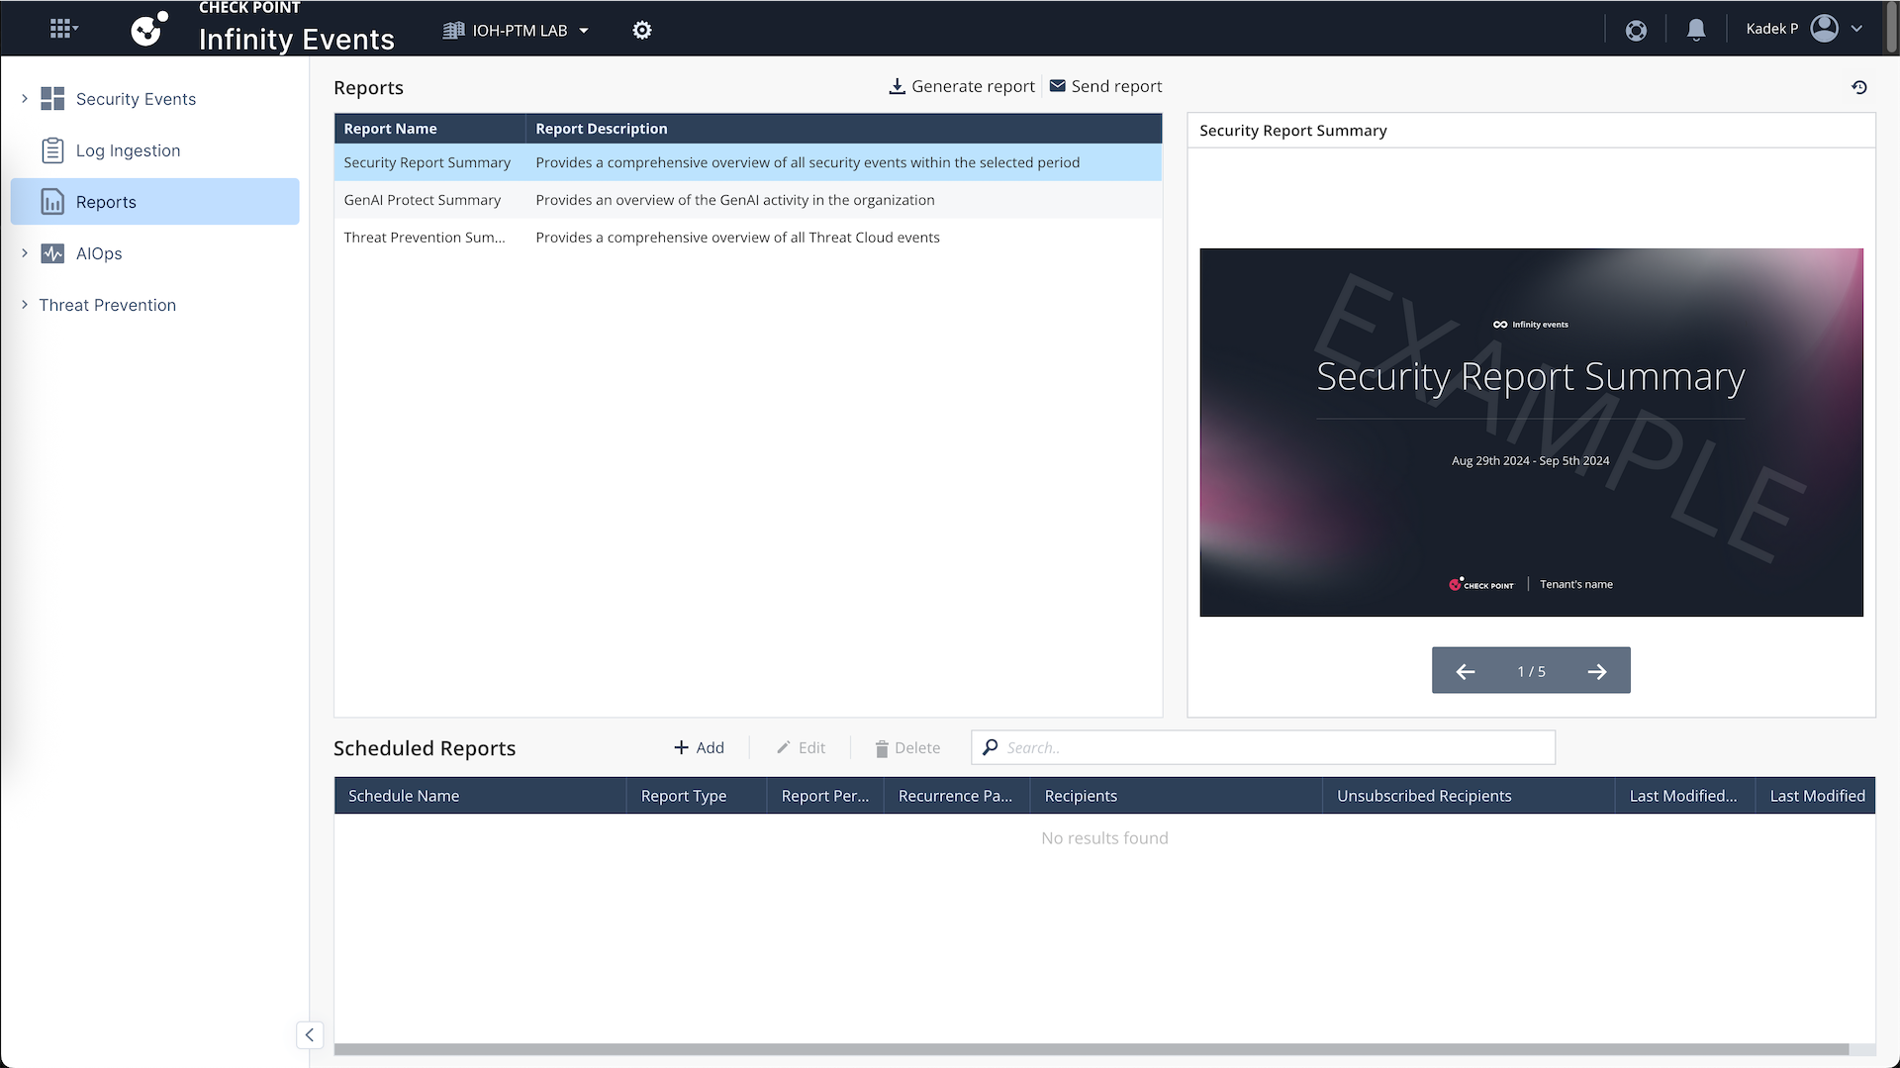This screenshot has width=1900, height=1068.
Task: Click the Check Point Infinity logo
Action: [x=149, y=29]
